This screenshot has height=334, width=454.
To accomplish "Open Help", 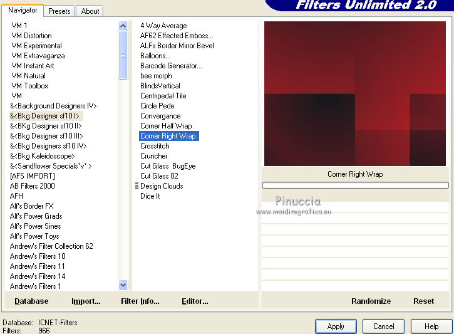I will point(431,326).
